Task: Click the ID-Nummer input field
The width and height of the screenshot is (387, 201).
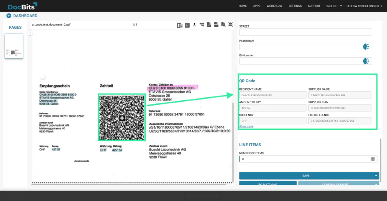Action: coord(305,61)
